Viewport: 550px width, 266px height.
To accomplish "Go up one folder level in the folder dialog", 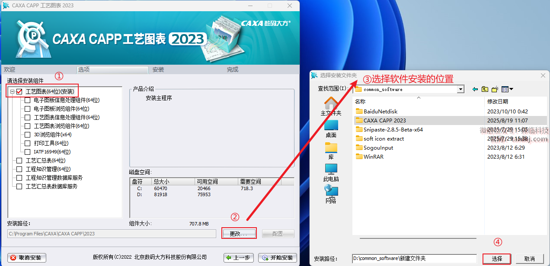I will (x=485, y=89).
